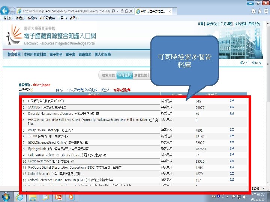Click the PowerPoint icon on the taskbar

coord(59,197)
